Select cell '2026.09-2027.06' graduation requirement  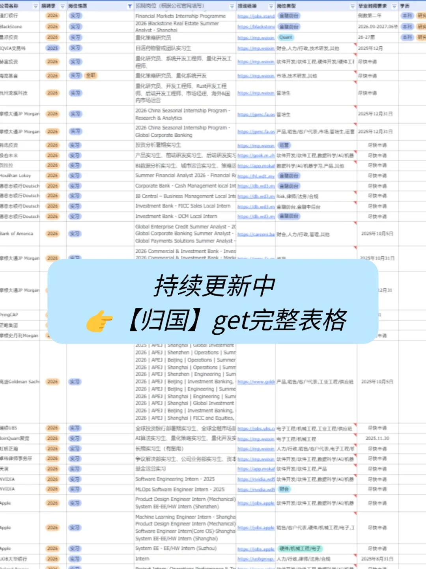pos(377,26)
